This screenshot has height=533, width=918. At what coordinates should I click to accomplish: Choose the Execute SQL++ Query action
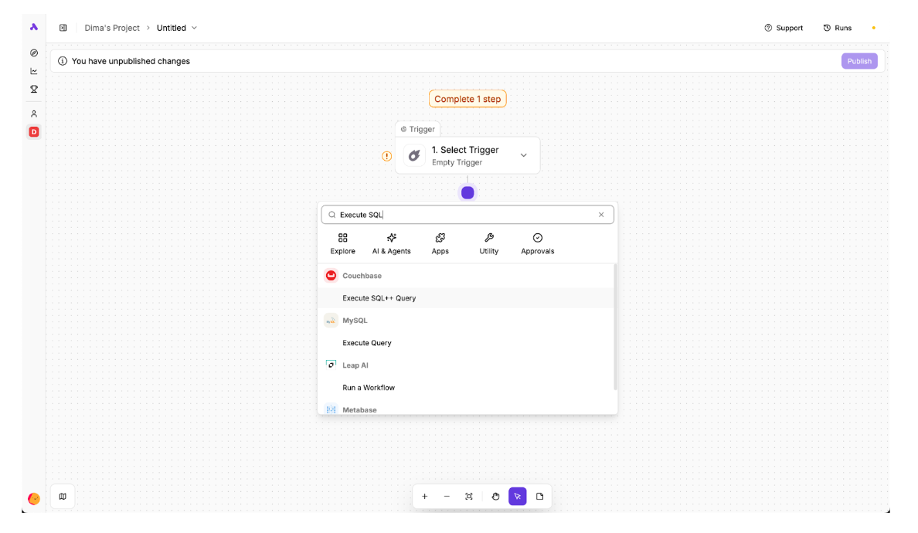tap(379, 298)
